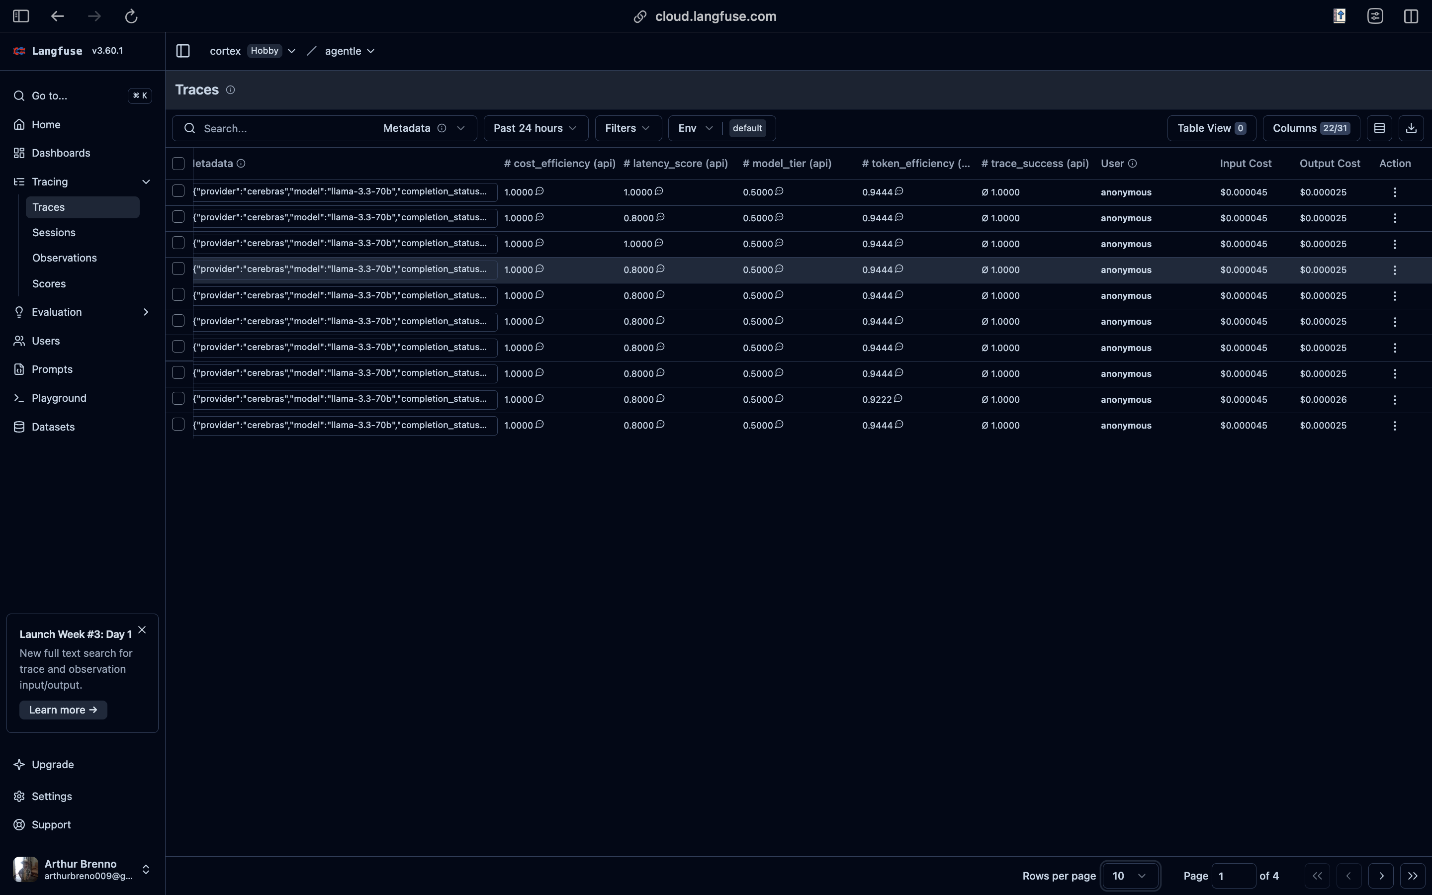Check the select-all traces checkbox
This screenshot has height=895, width=1432.
178,164
